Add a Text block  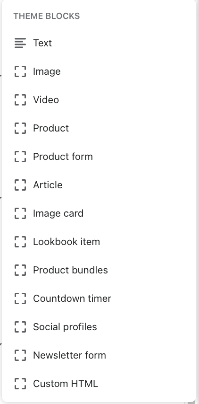(99, 43)
